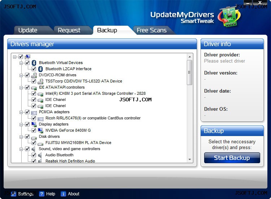Image resolution: width=271 pixels, height=199 pixels.
Task: Click the DVD/CD-ROM drives category icon
Action: point(34,75)
